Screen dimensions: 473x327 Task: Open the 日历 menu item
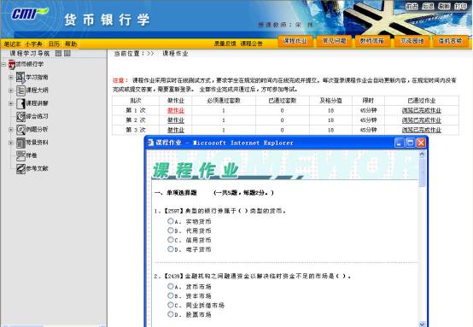pos(54,44)
